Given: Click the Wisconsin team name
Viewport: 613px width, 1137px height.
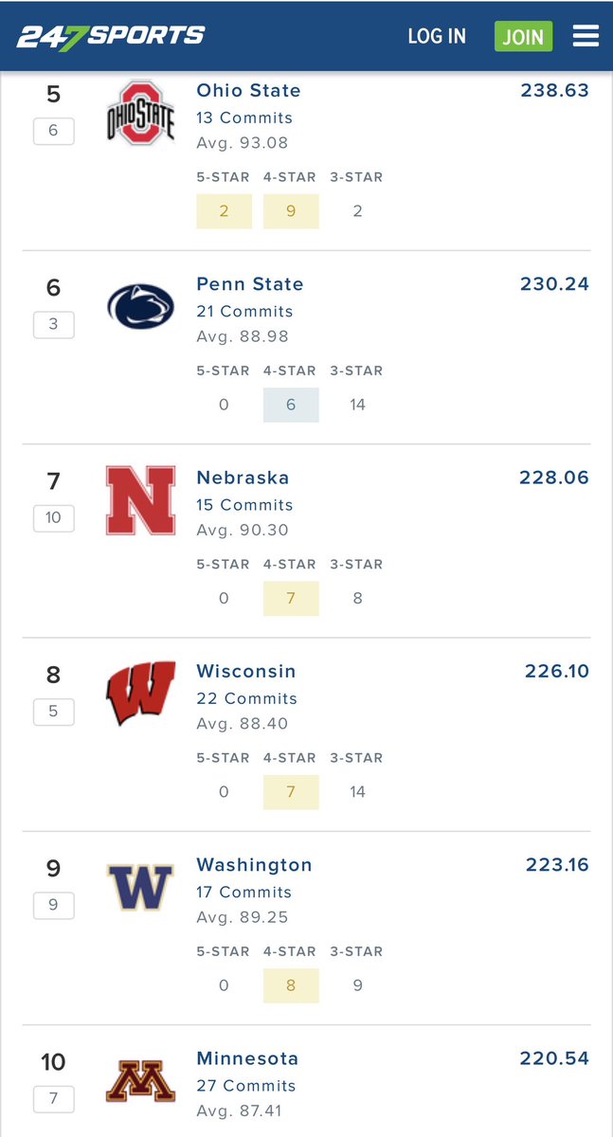Looking at the screenshot, I should pos(246,672).
